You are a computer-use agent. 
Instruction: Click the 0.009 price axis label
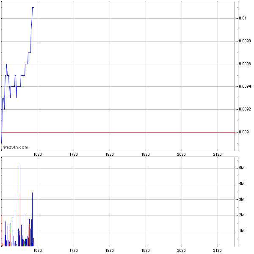244,132
